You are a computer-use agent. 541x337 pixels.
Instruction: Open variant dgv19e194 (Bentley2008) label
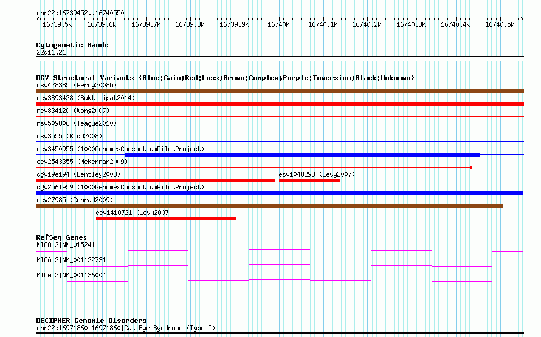tap(78, 174)
